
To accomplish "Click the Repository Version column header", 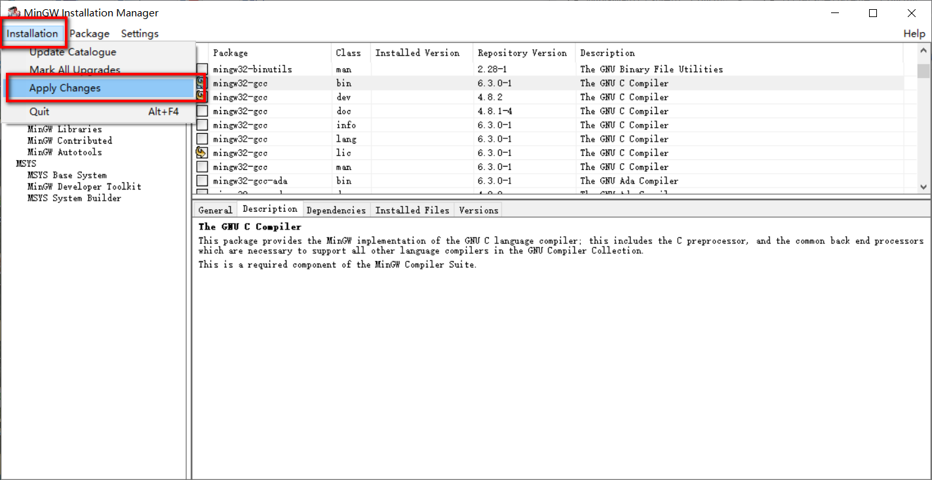I will point(524,53).
